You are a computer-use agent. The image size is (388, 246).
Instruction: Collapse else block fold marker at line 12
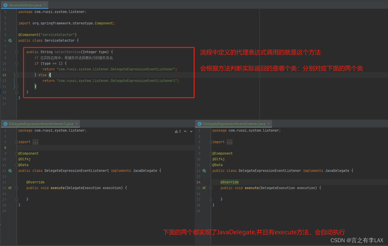tap(17, 75)
